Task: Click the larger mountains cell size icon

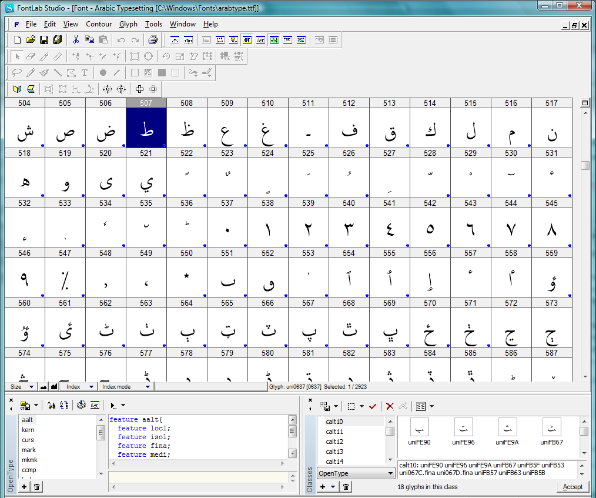Action: point(54,387)
